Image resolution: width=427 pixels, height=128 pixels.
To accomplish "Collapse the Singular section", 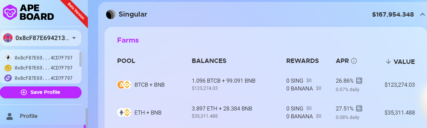I will coord(422,14).
